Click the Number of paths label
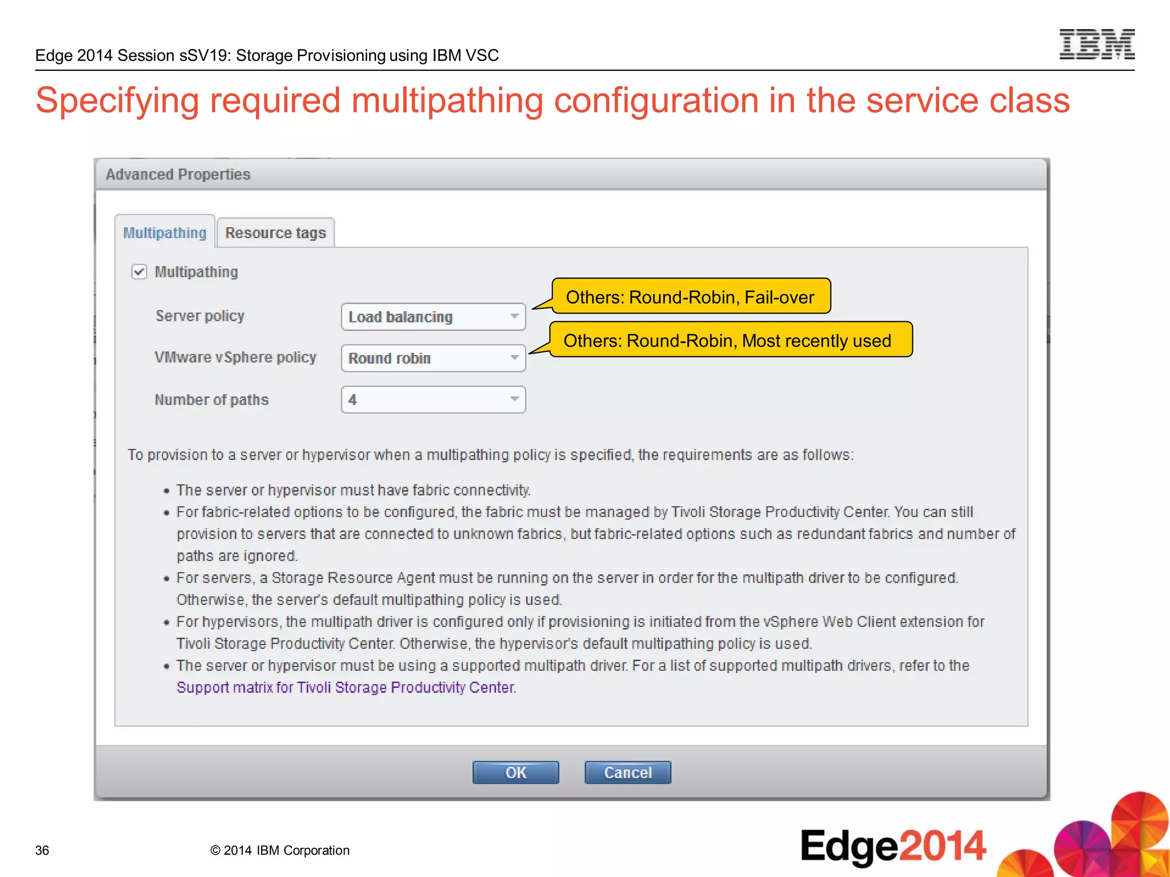 [211, 400]
